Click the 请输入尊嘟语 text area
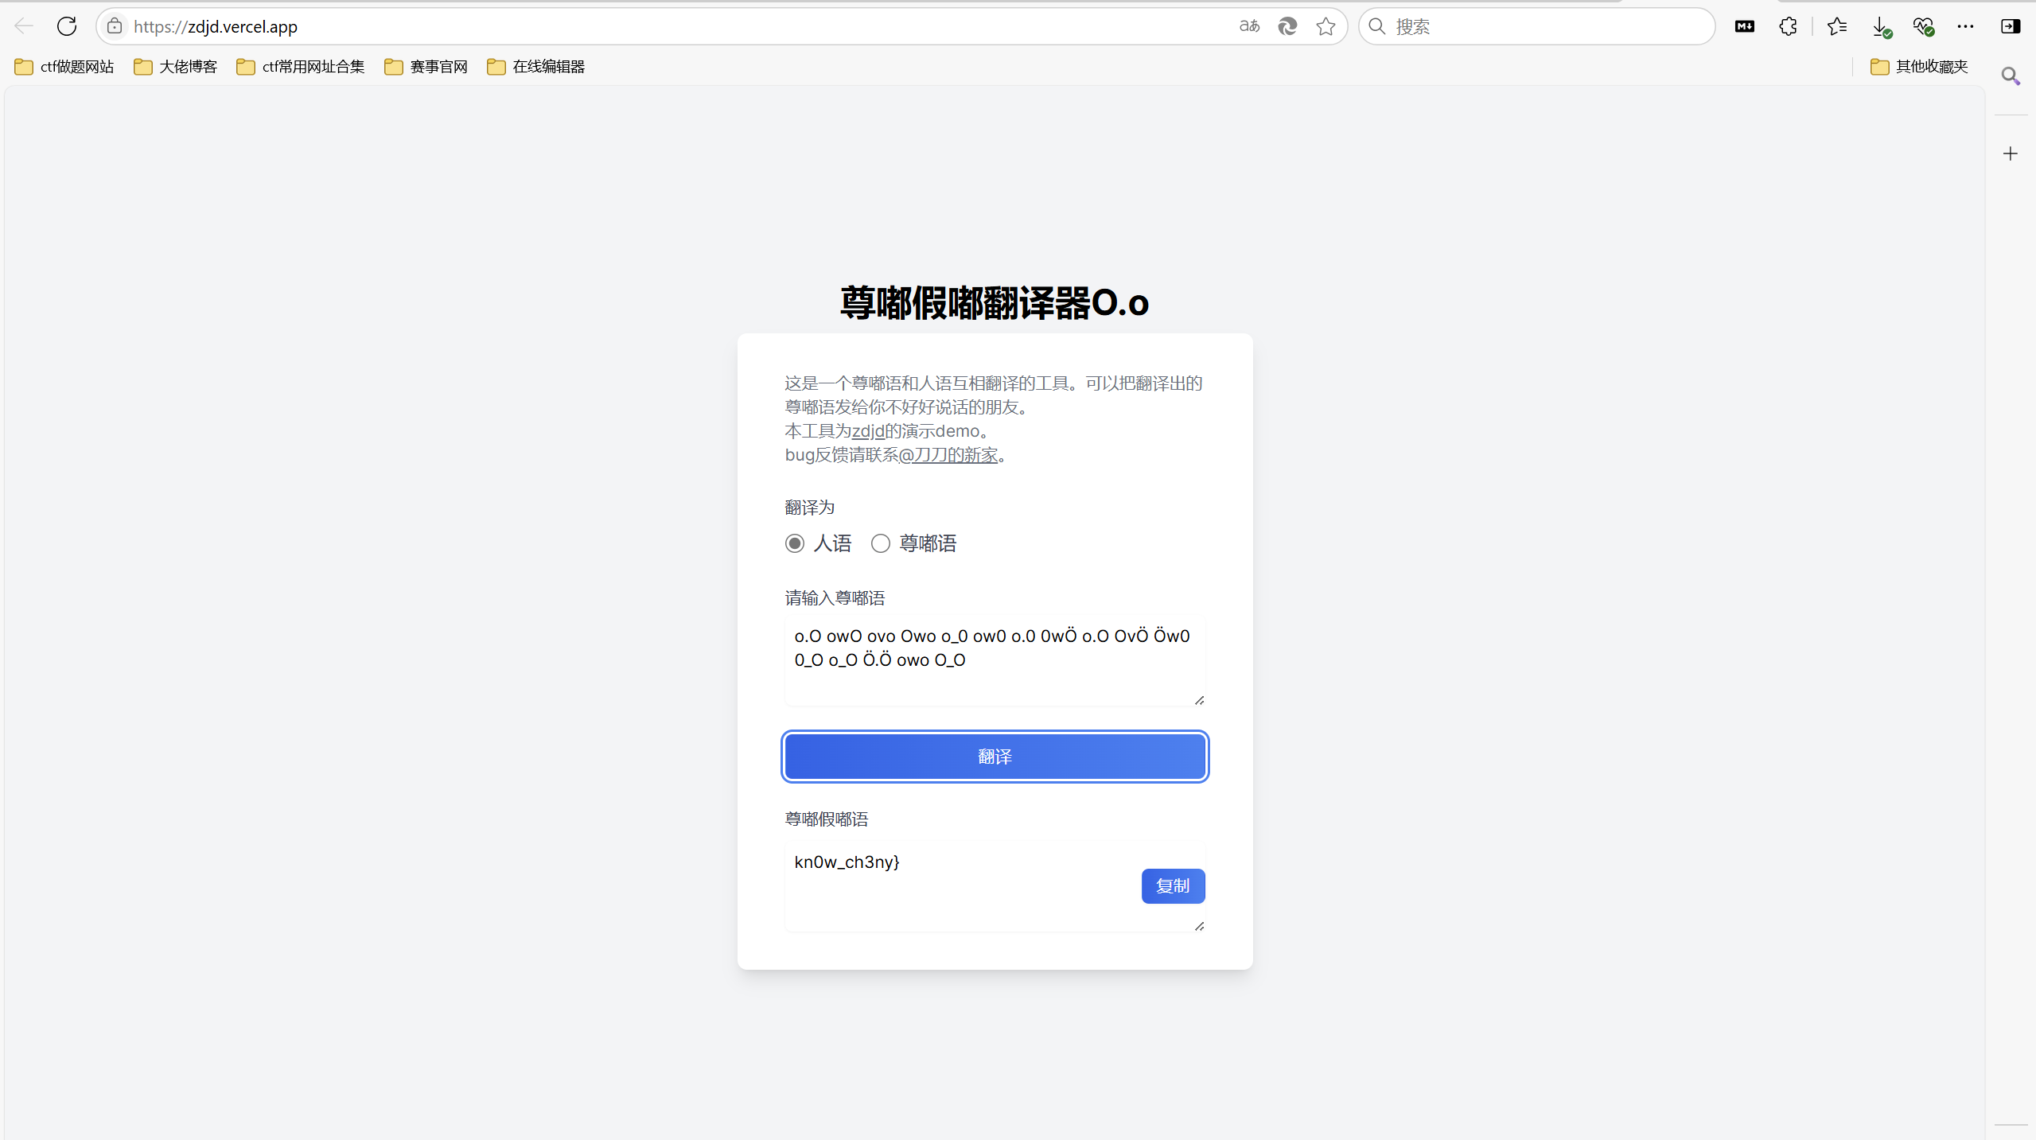This screenshot has width=2036, height=1140. 995,660
